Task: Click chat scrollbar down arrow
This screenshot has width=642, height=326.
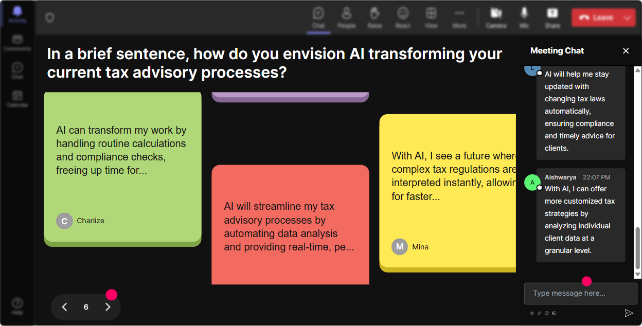Action: click(638, 275)
